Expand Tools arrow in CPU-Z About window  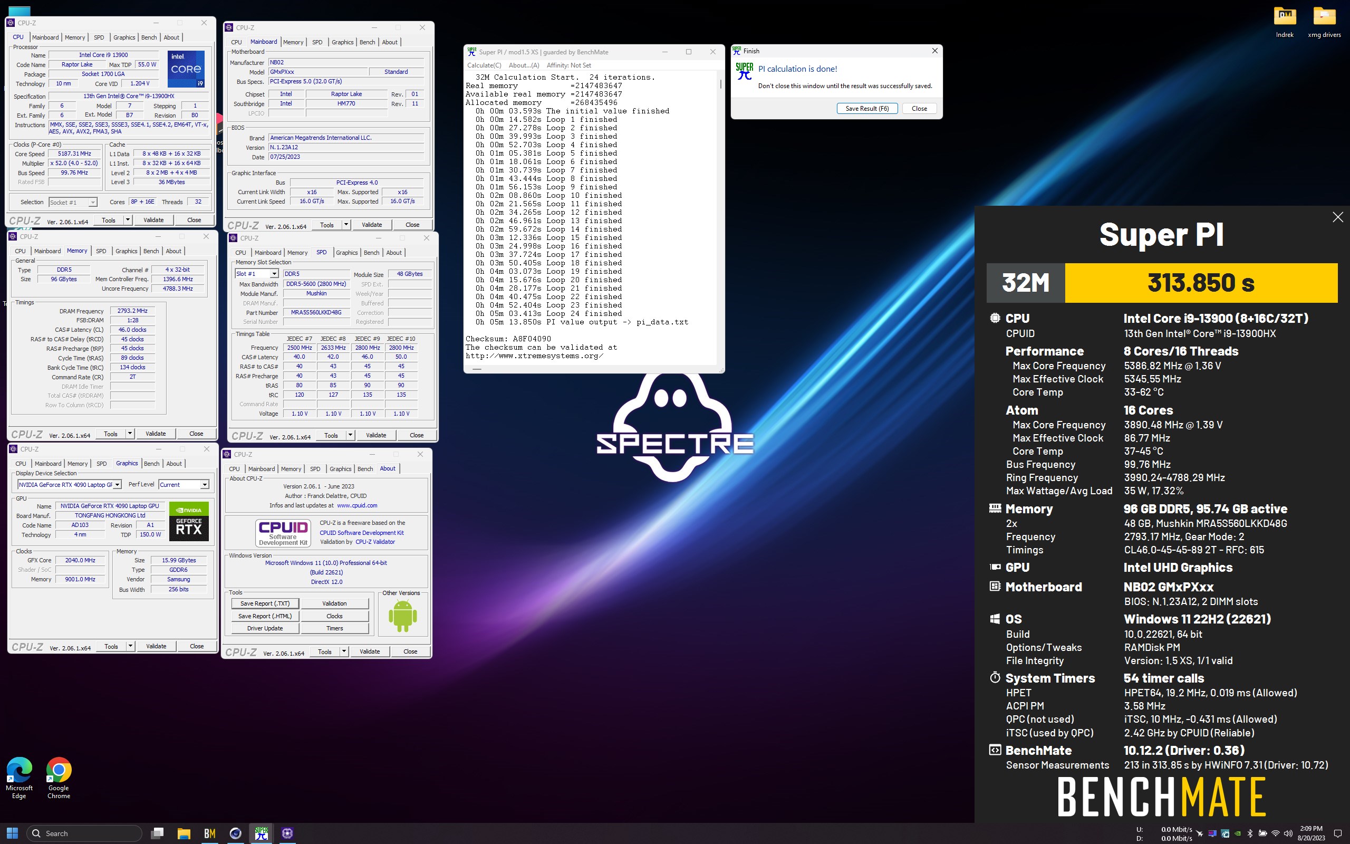pyautogui.click(x=344, y=651)
